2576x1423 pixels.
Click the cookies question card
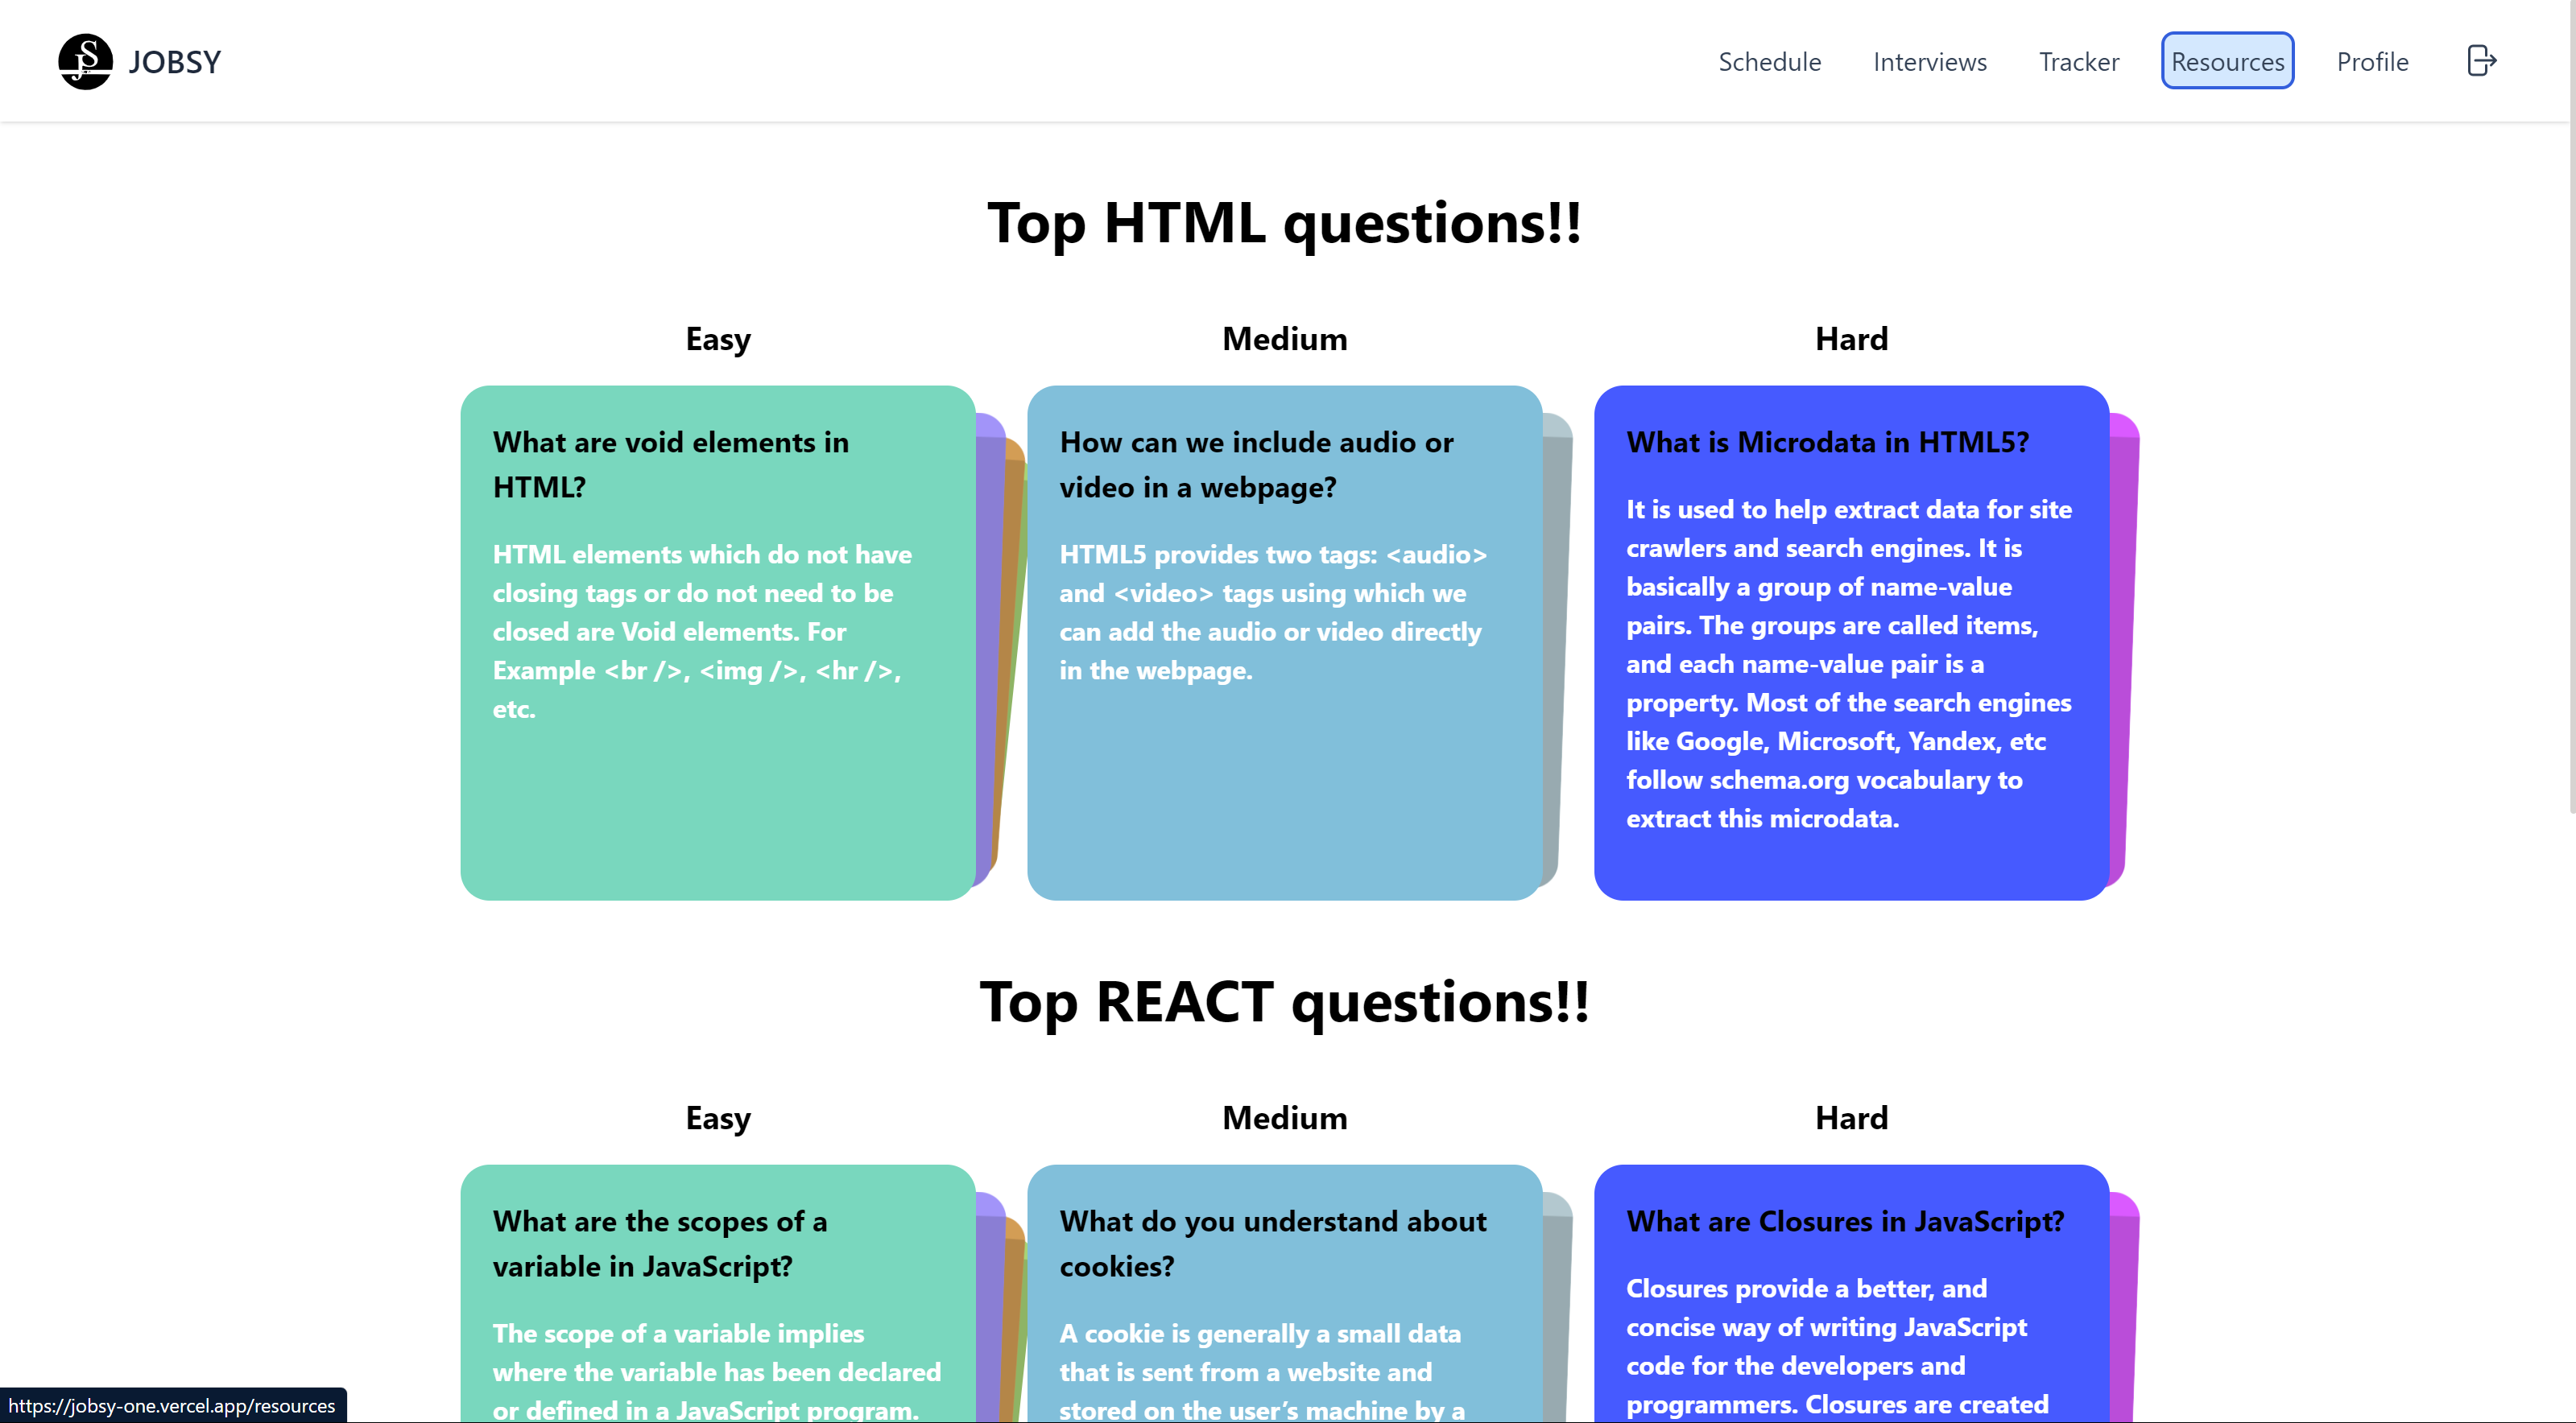[1284, 1299]
